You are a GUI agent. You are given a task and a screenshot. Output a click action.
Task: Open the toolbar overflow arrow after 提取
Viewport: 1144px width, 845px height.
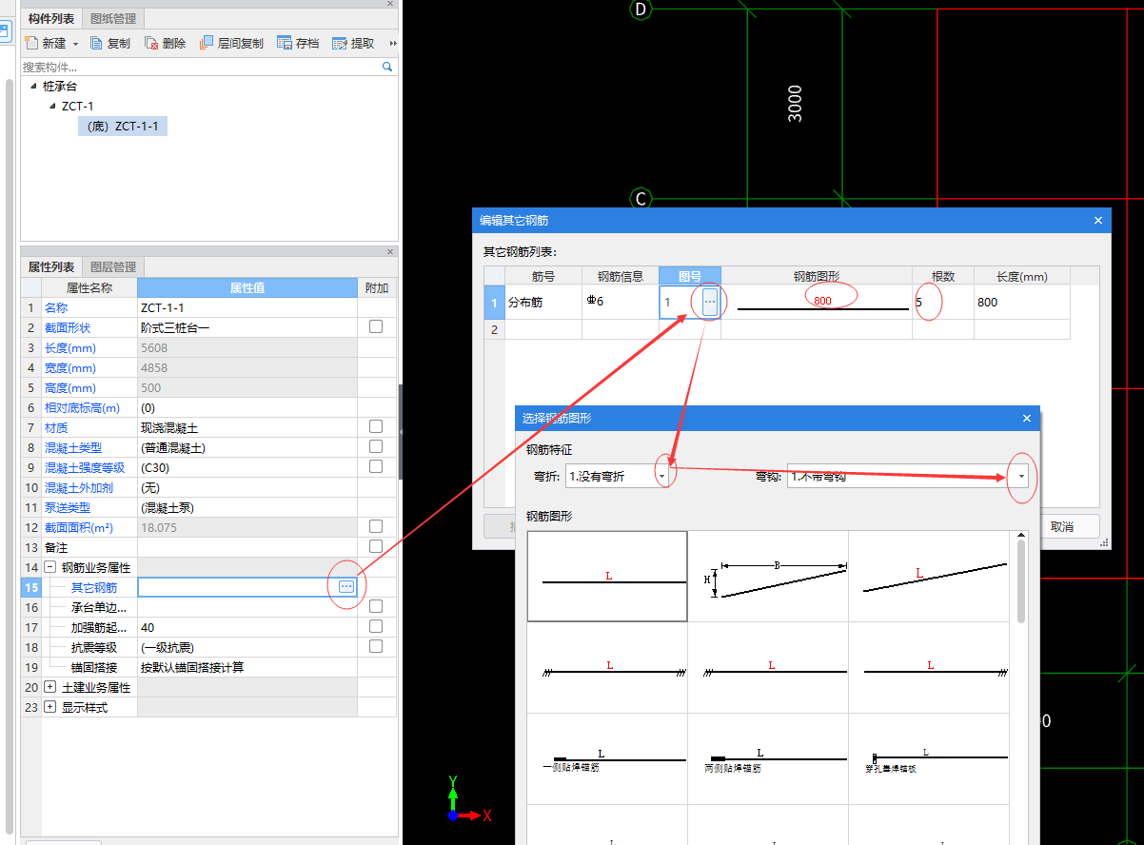[393, 44]
